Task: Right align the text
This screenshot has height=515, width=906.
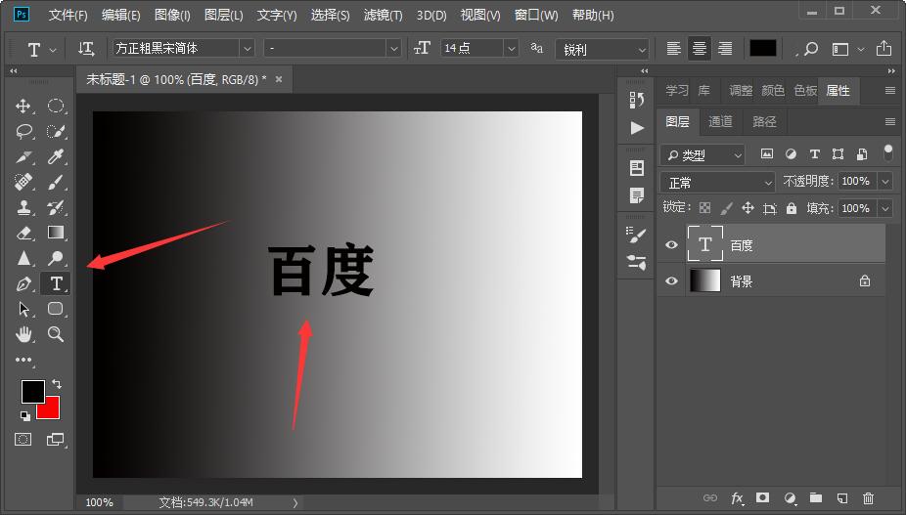Action: click(x=725, y=49)
